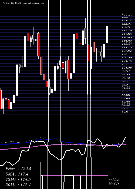The width and height of the screenshot is (135, 189).
Task: Click the 119.29 price axis label
Action: coord(127,31)
